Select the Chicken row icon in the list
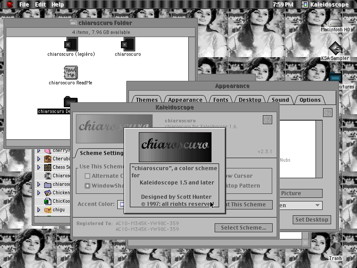This screenshot has height=268, width=357. tap(48, 193)
